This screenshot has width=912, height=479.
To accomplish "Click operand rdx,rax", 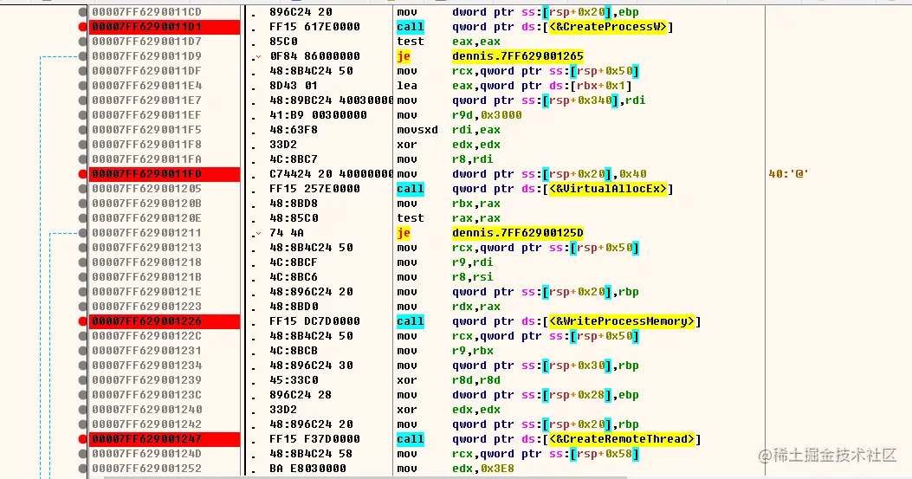I will pos(476,307).
